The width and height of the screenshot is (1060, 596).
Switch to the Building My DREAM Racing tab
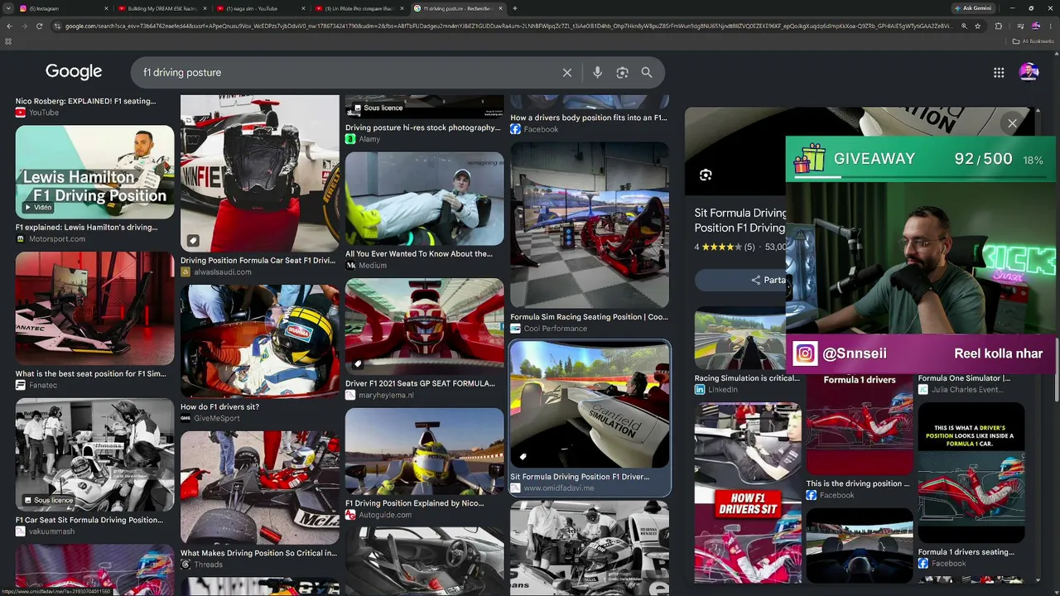[x=162, y=8]
